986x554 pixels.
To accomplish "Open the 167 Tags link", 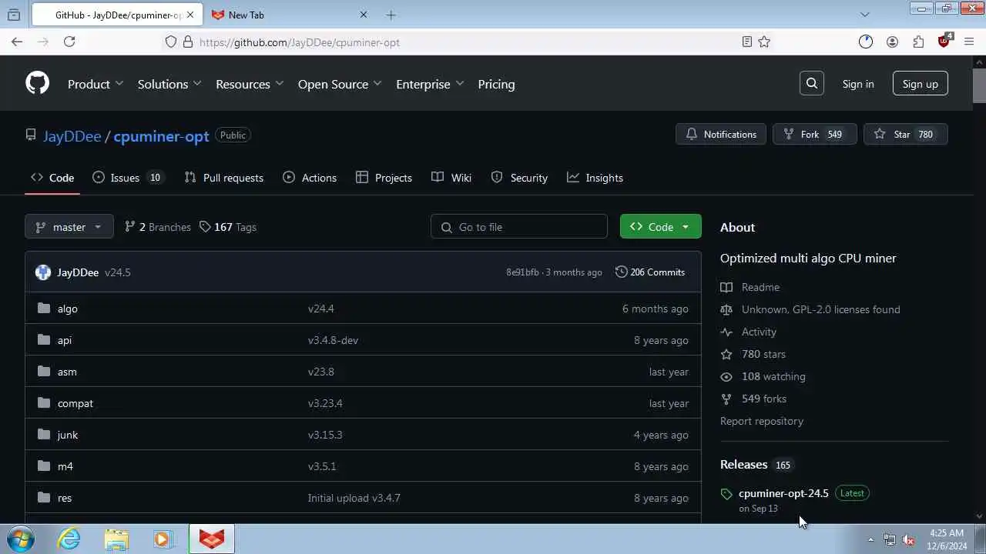I will tap(227, 227).
